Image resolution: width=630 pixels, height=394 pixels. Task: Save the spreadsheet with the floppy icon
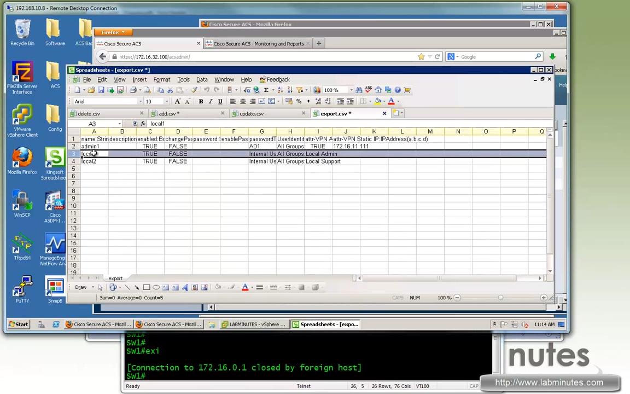pyautogui.click(x=101, y=90)
